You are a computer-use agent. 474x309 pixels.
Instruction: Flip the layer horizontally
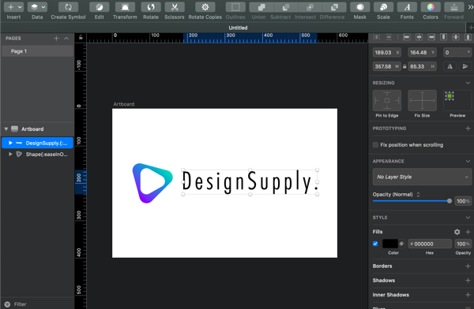pos(450,66)
